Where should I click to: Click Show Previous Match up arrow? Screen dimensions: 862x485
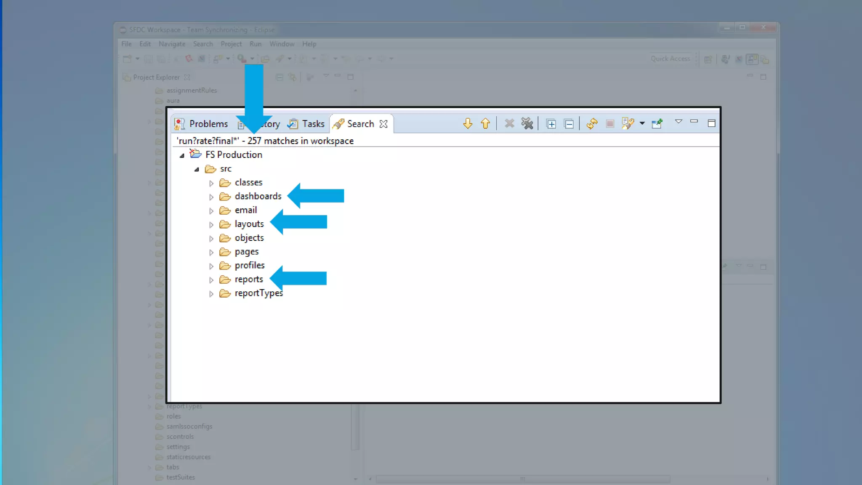(485, 123)
